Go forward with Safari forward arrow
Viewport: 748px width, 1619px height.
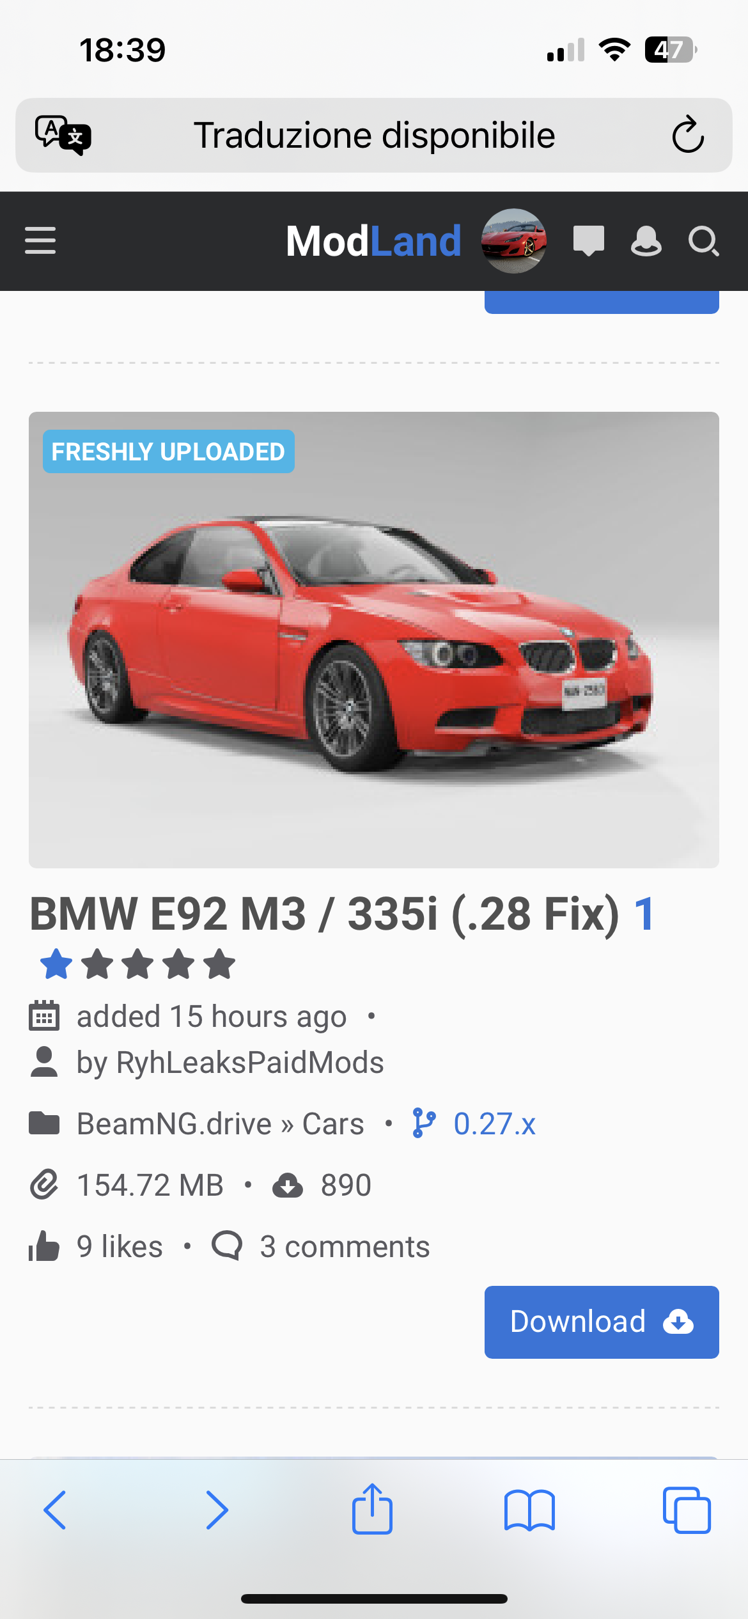click(217, 1510)
